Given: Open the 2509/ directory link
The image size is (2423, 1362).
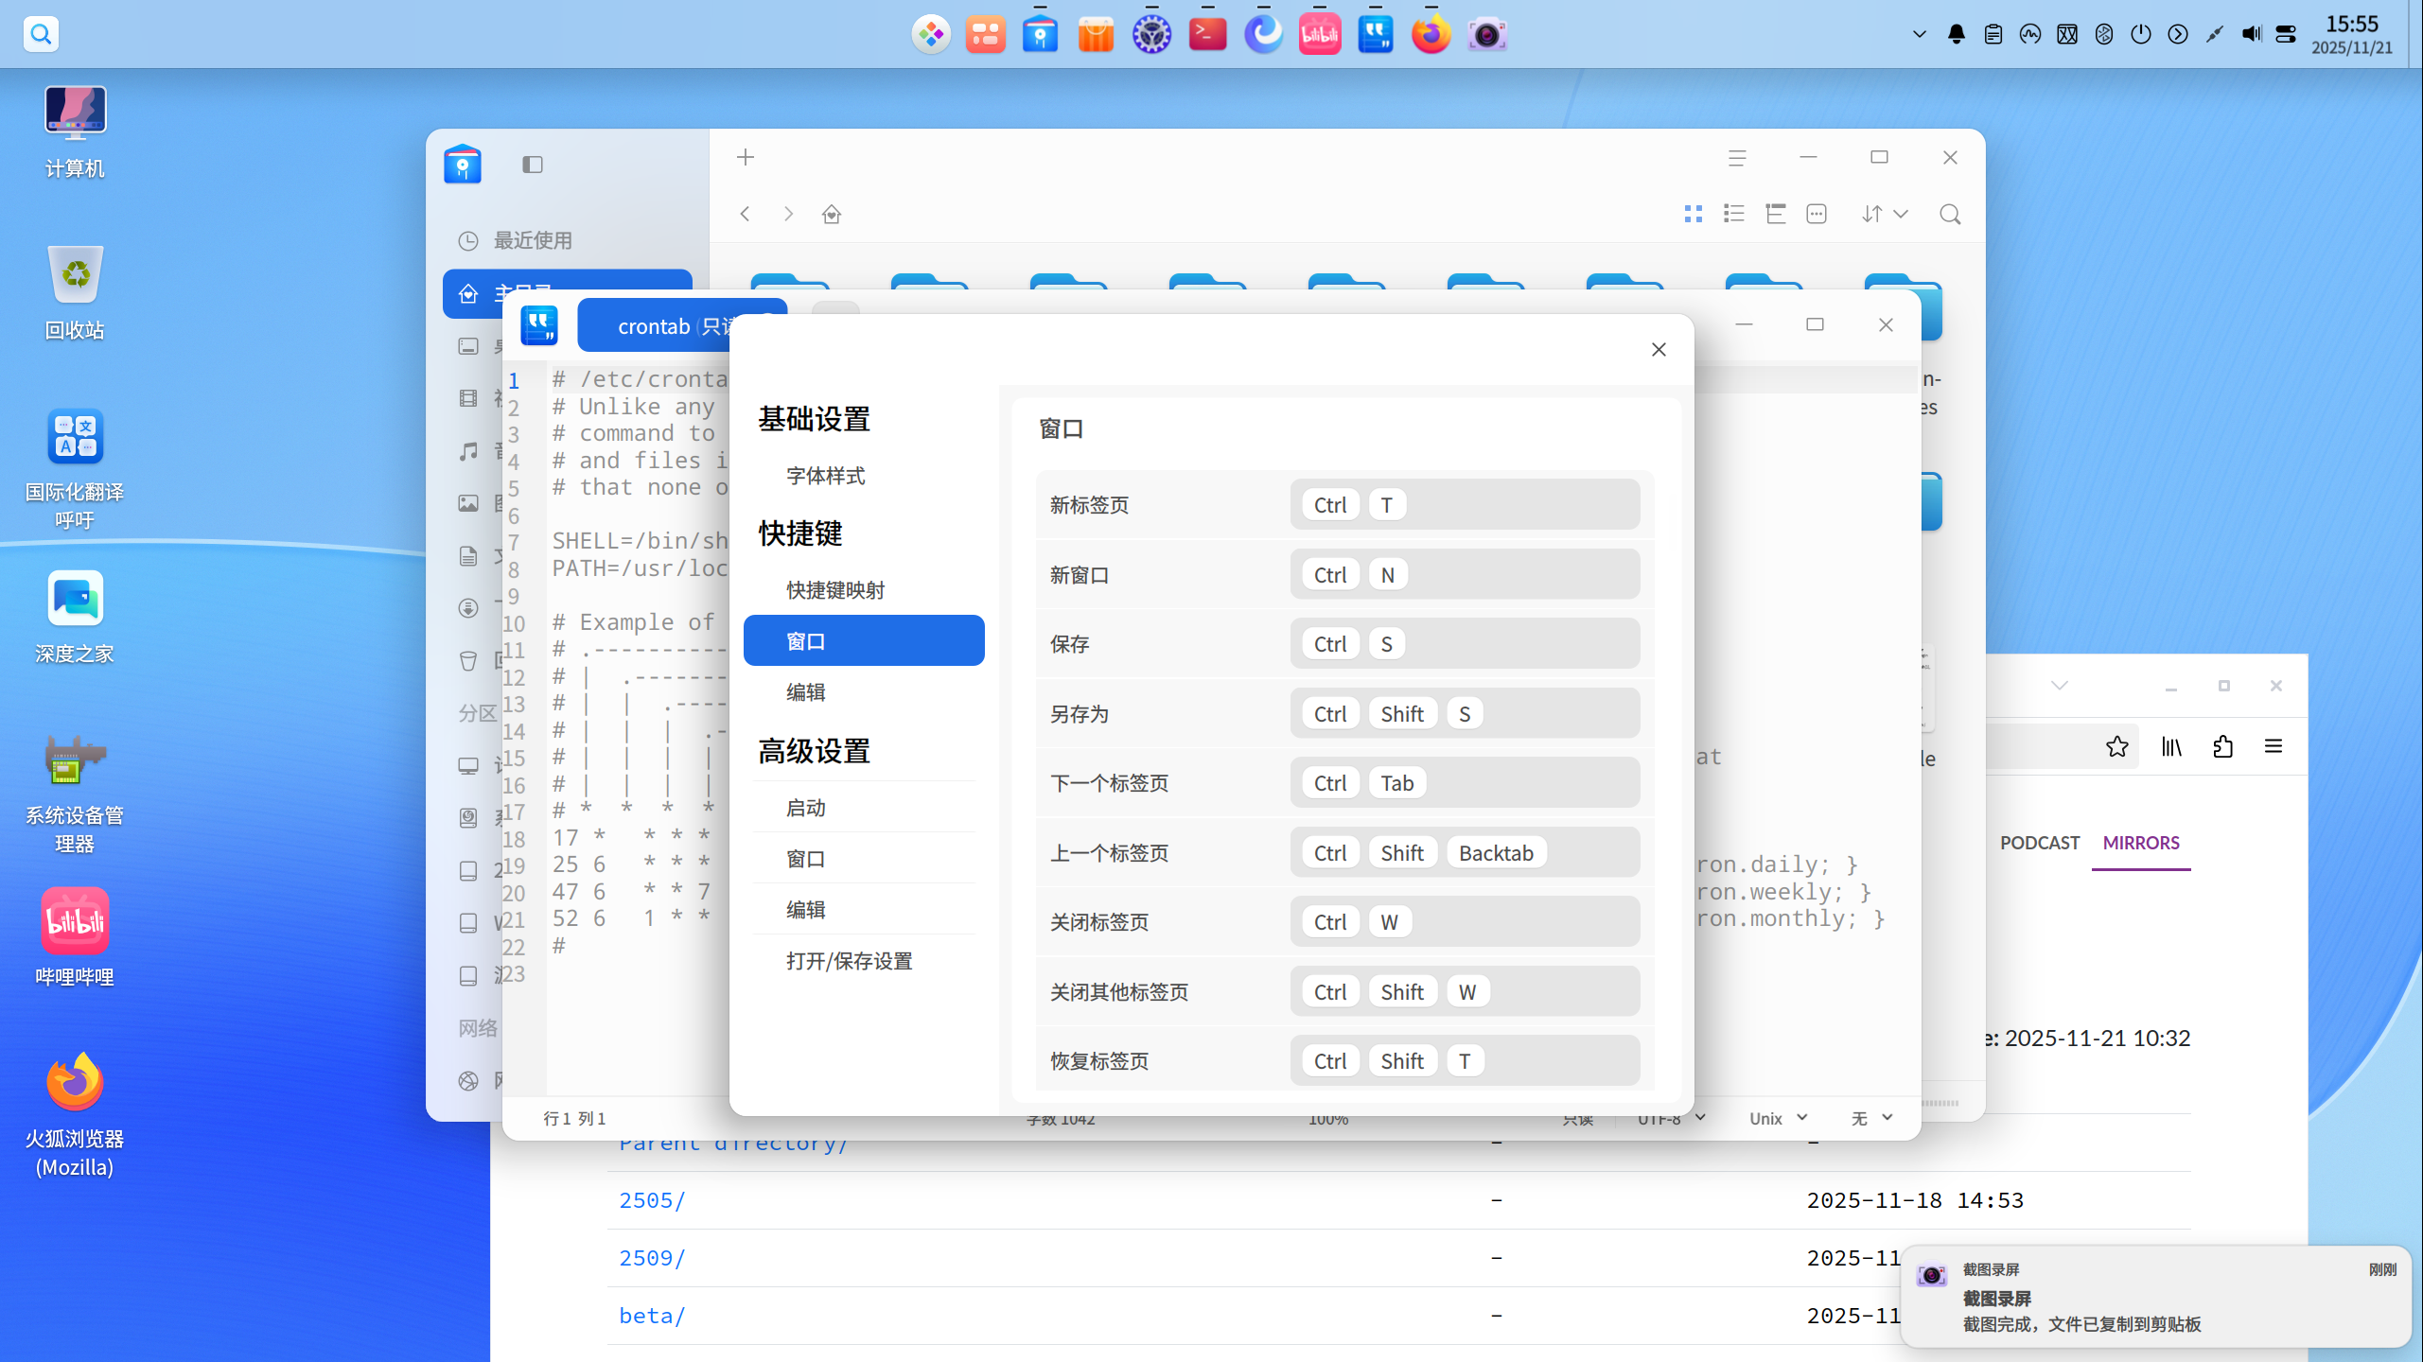Looking at the screenshot, I should pyautogui.click(x=651, y=1258).
